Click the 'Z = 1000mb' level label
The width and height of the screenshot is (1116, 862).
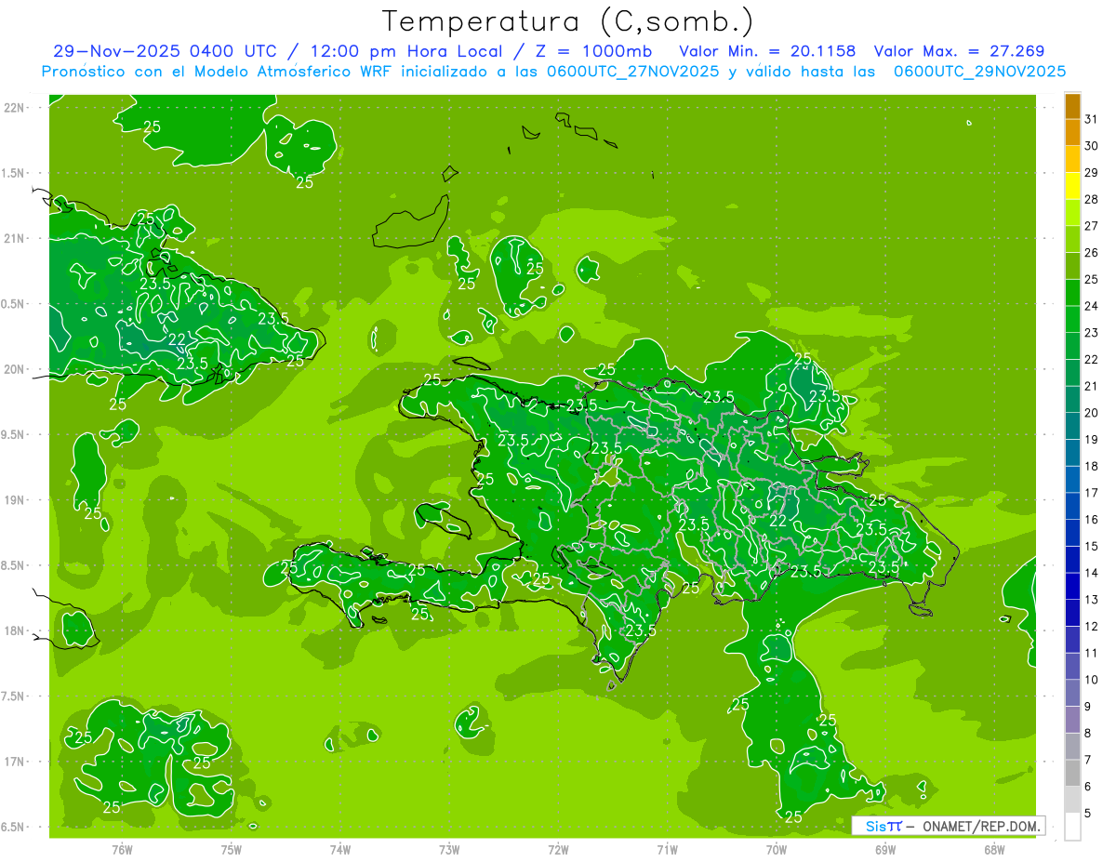point(596,51)
